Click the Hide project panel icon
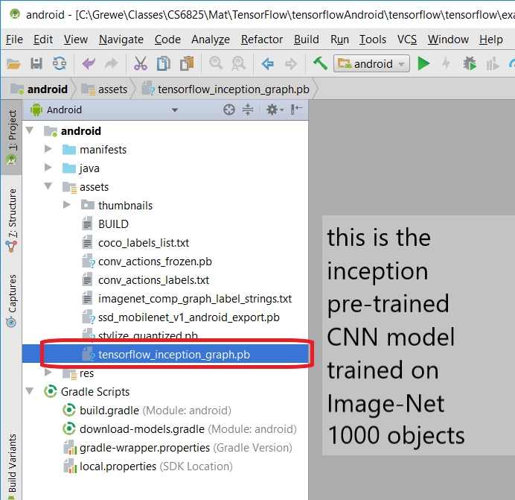515x500 pixels. [x=297, y=110]
